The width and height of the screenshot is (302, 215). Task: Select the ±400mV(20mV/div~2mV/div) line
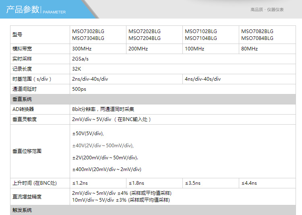[107, 169]
